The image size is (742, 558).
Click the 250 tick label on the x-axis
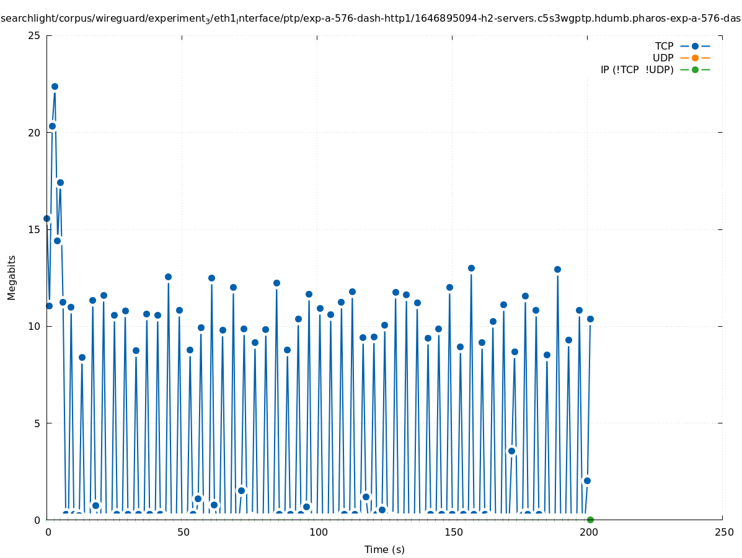click(723, 532)
